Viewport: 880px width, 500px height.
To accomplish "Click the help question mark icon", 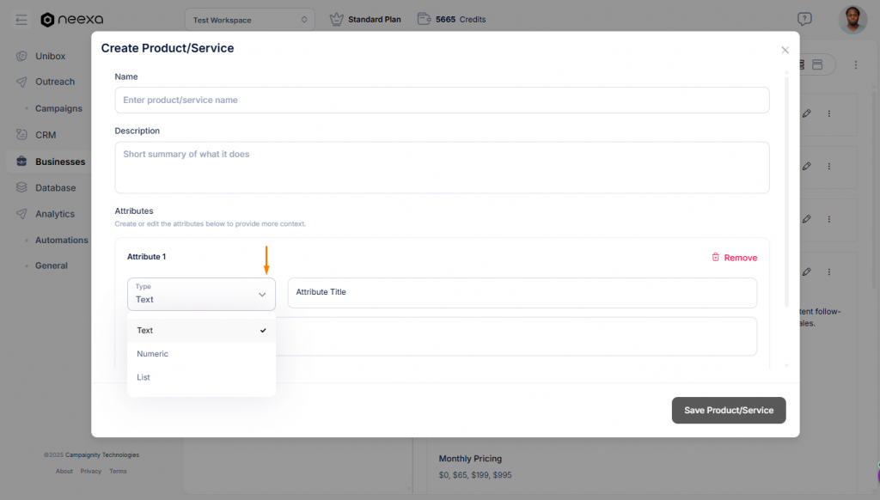I will [804, 19].
